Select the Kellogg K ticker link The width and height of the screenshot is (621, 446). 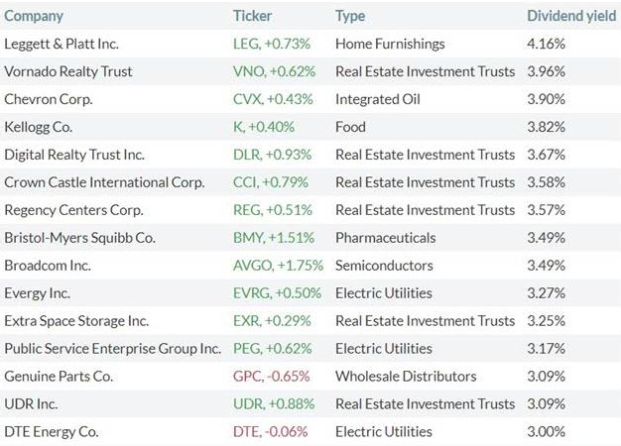click(264, 127)
